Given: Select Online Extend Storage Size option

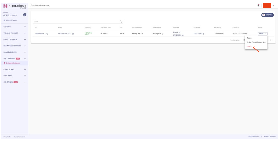Looking at the screenshot, I should point(256,42).
